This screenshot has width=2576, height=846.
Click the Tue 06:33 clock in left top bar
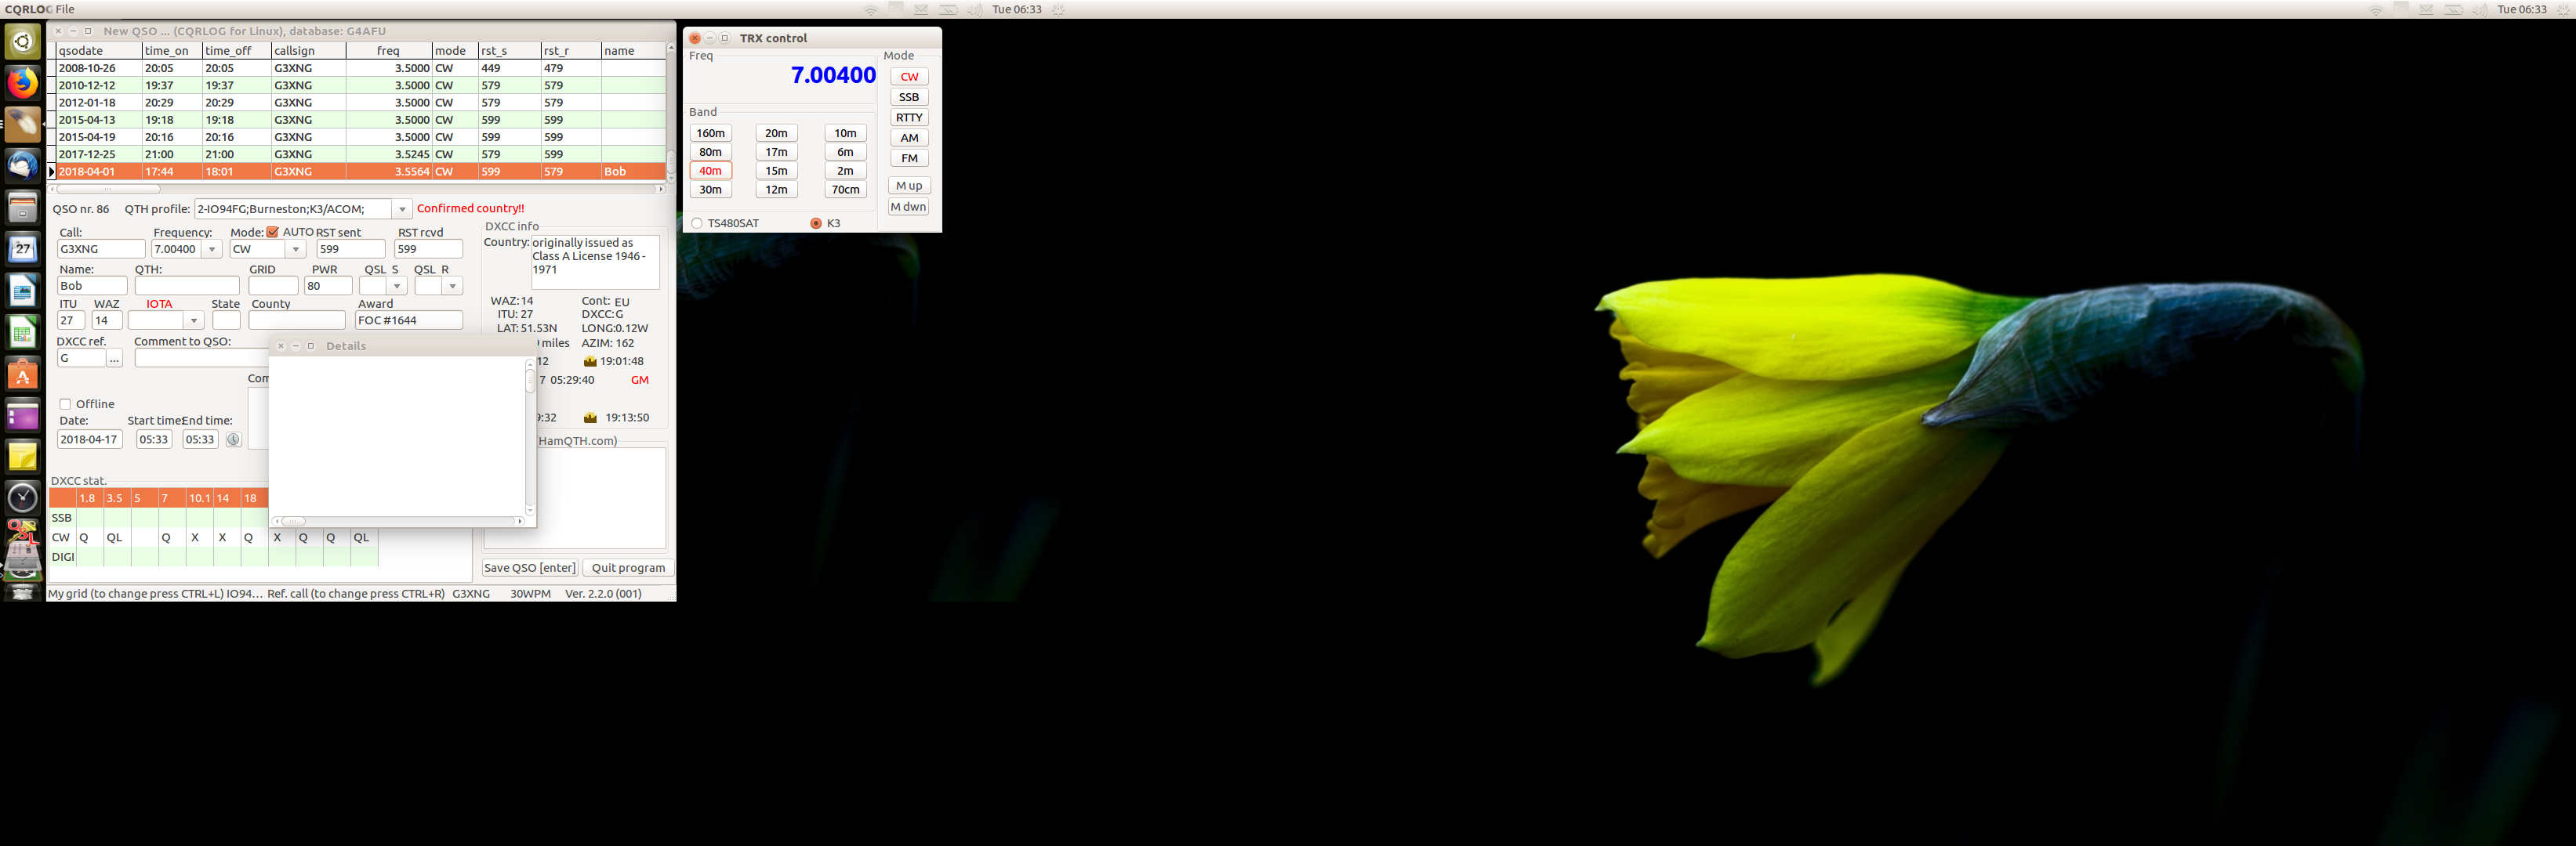1016,9
